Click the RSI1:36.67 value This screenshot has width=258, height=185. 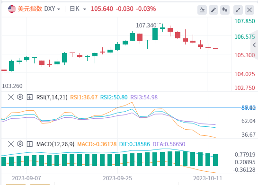tap(84, 97)
